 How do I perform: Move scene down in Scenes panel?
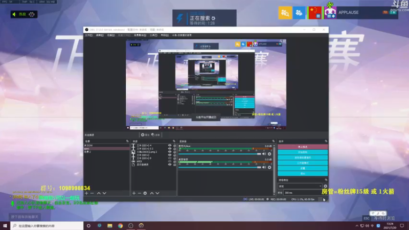104,193
